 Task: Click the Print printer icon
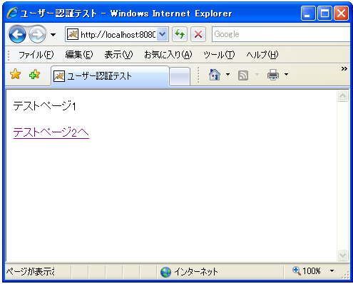click(x=273, y=75)
